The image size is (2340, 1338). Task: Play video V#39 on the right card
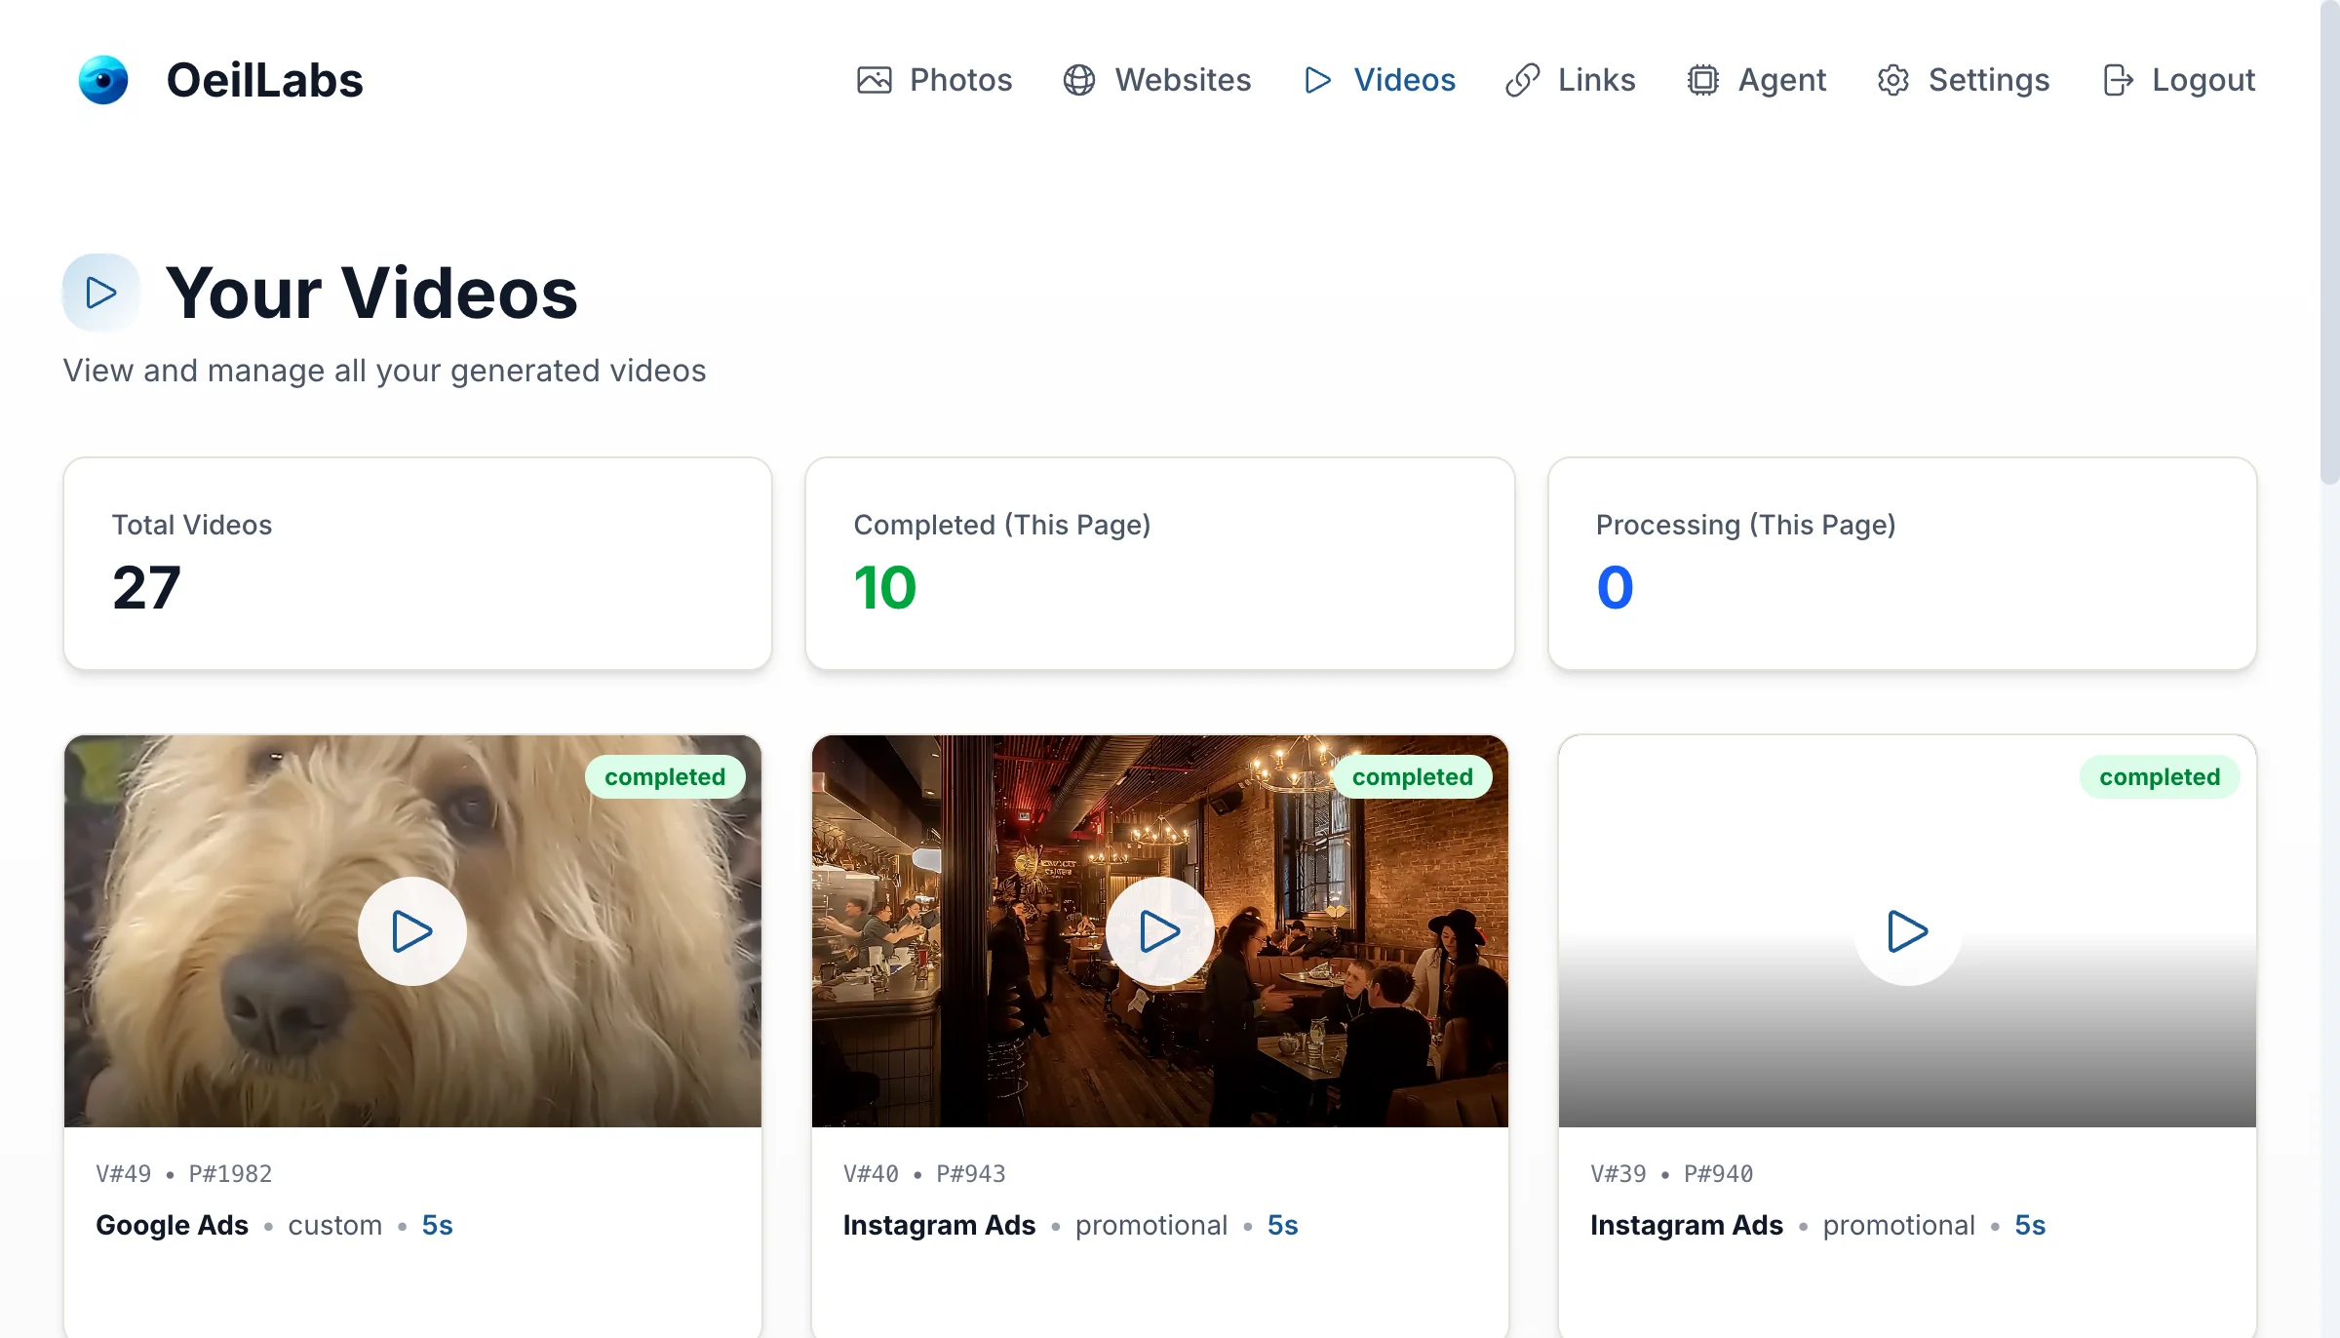click(1906, 930)
